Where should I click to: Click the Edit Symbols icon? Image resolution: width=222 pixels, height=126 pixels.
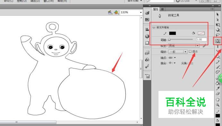[116, 13]
